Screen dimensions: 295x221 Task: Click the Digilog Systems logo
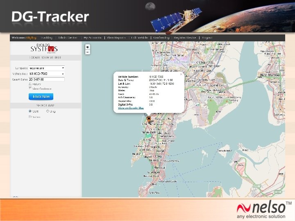click(x=44, y=48)
